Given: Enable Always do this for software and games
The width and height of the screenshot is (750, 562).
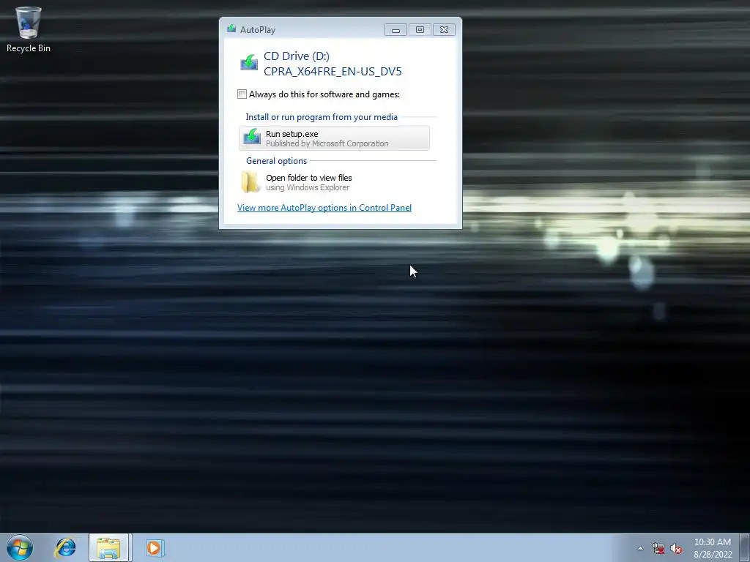Looking at the screenshot, I should (242, 94).
